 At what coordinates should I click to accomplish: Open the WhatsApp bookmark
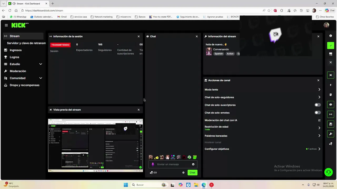pyautogui.click(x=18, y=17)
